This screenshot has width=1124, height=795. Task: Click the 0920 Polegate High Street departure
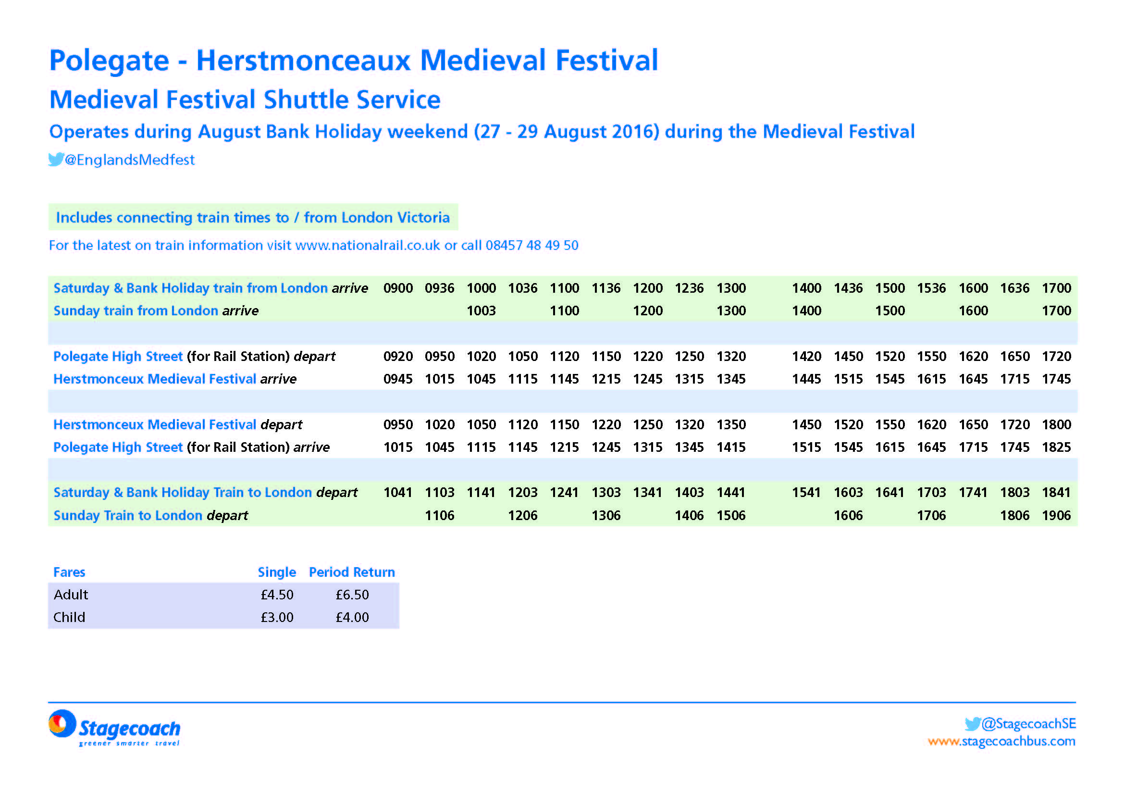[x=398, y=356]
